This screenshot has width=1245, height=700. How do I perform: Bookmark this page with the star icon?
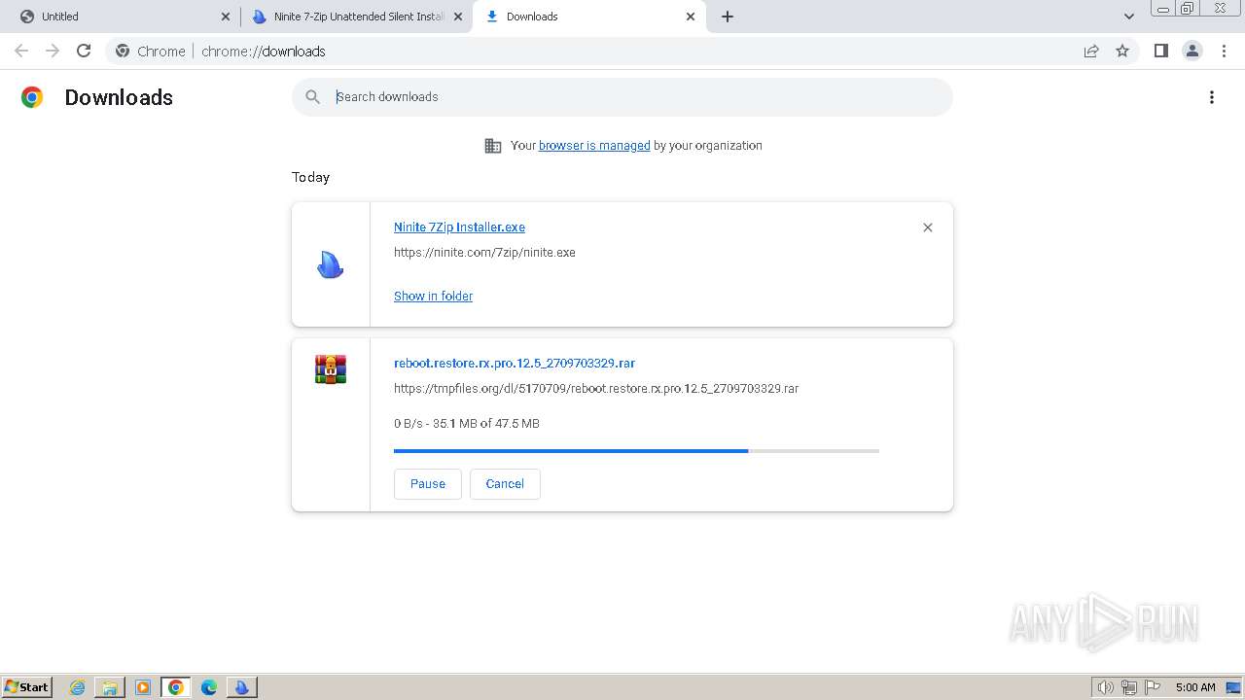(1122, 51)
